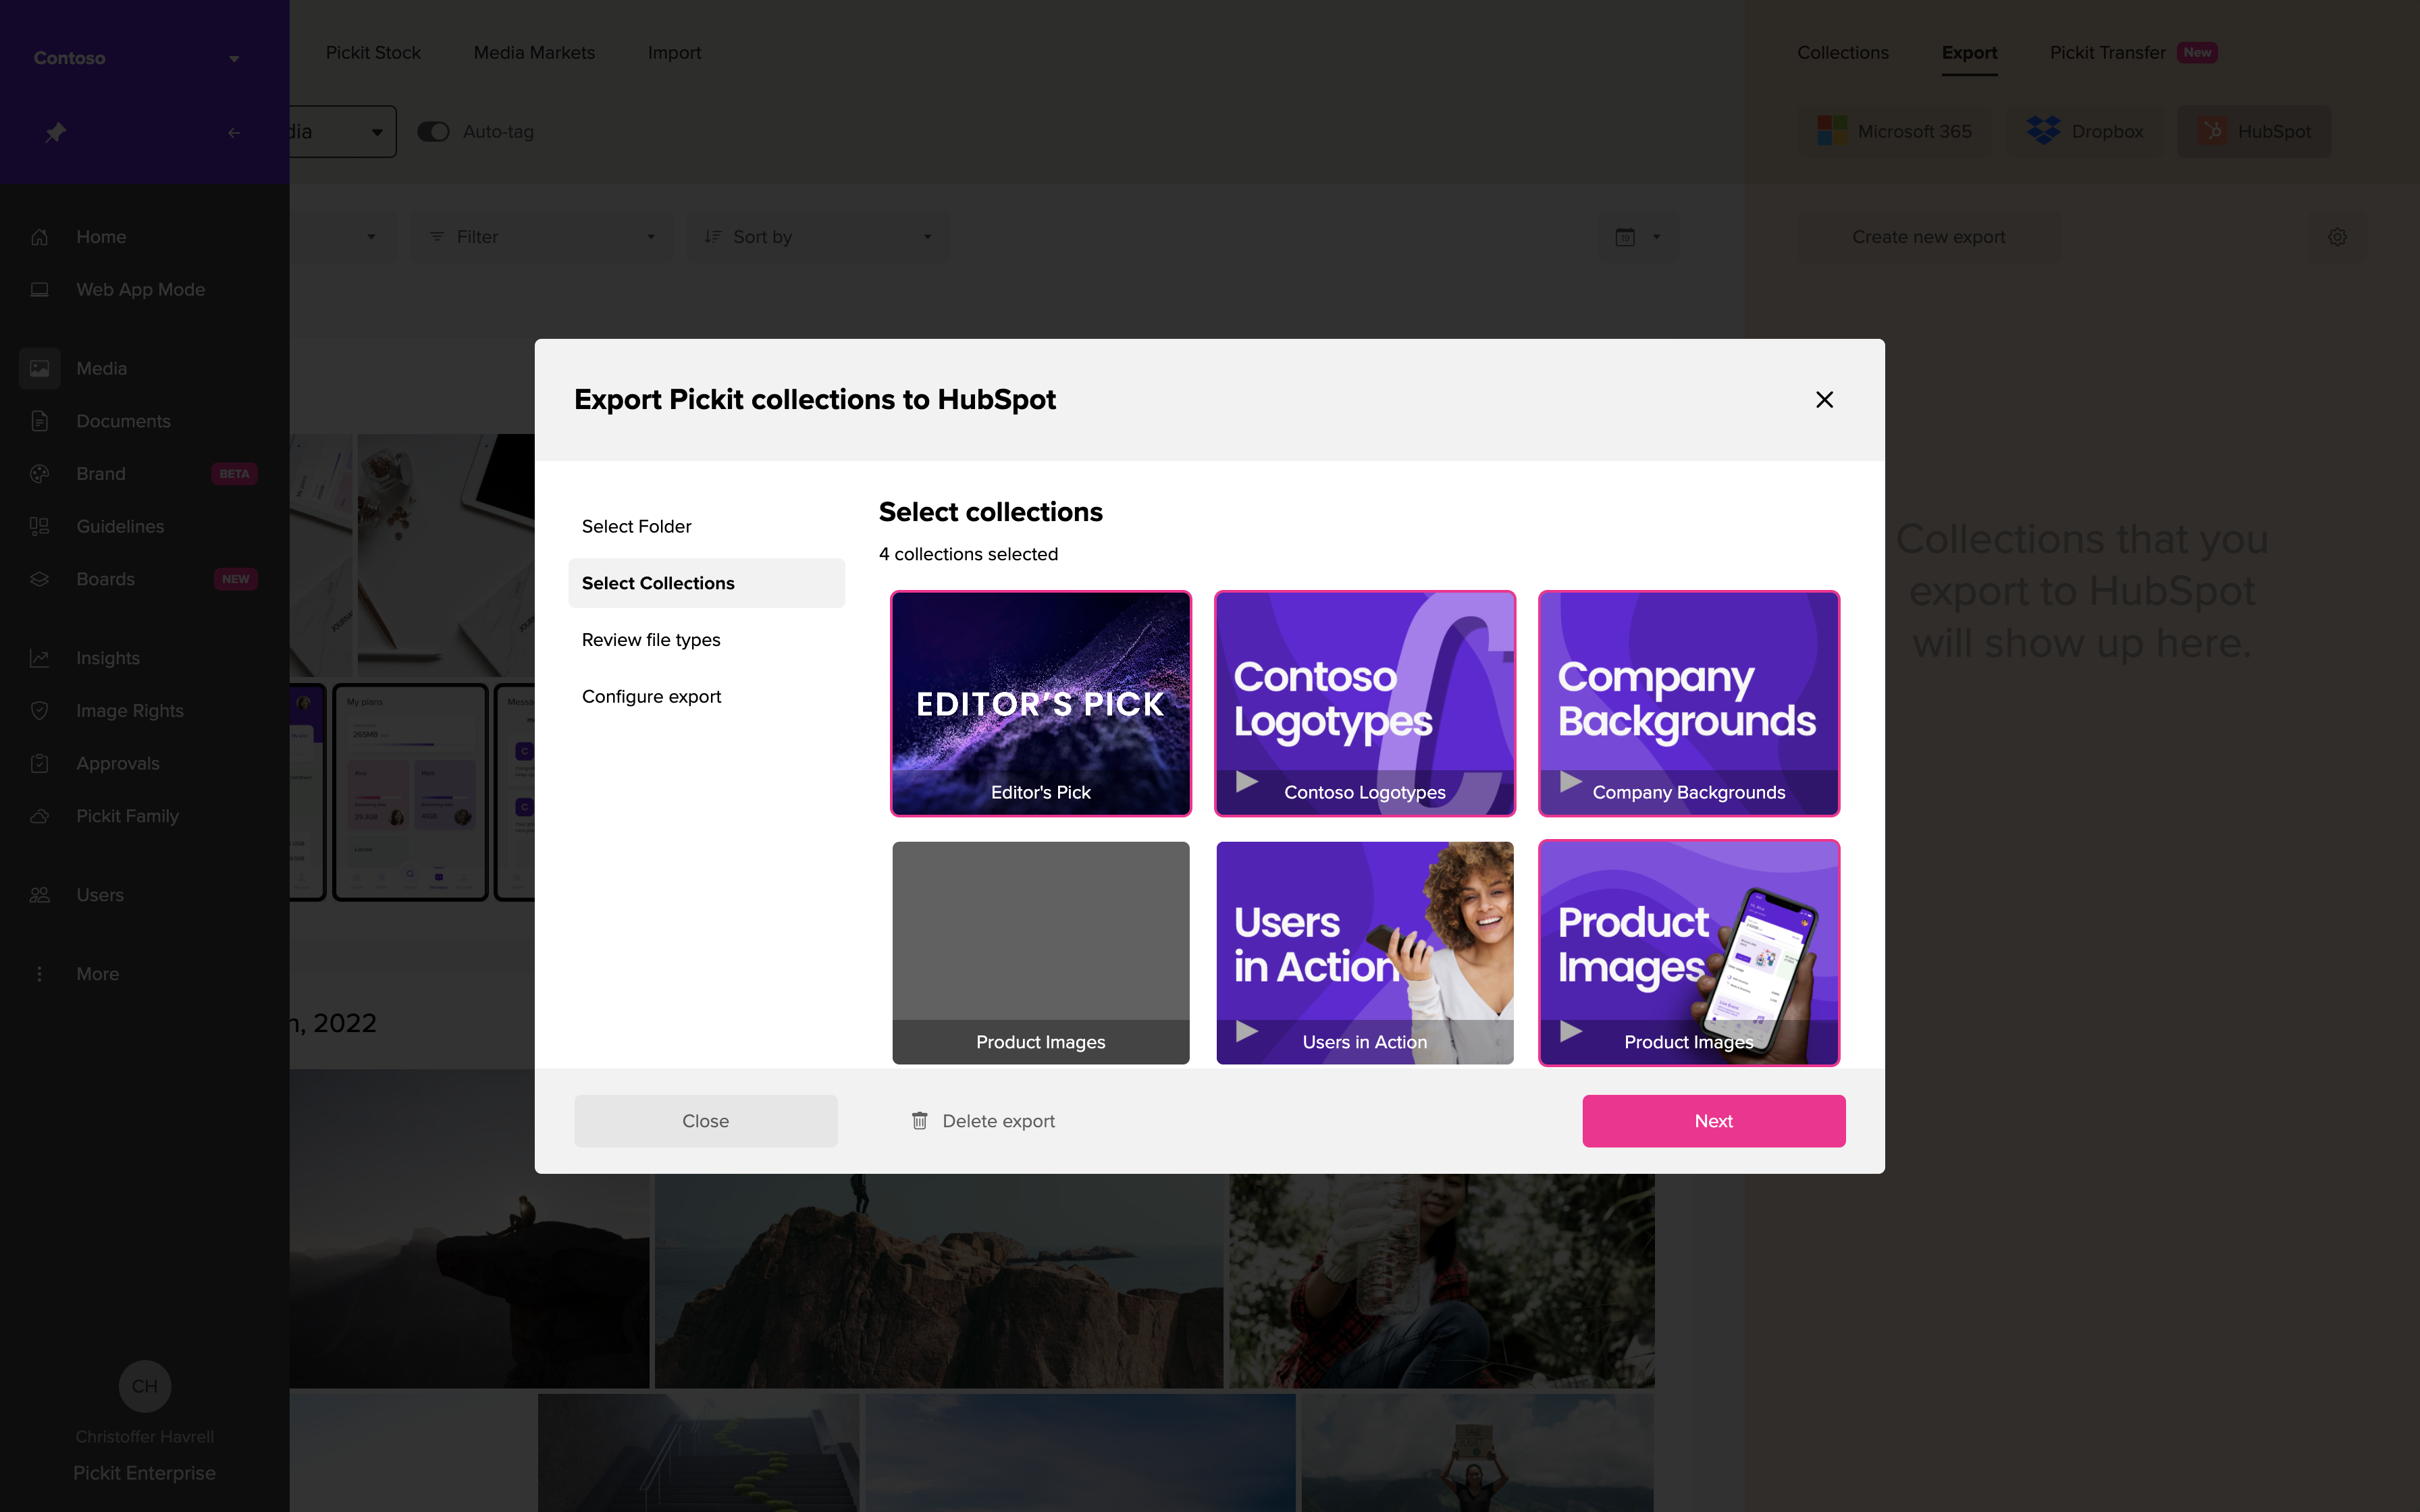The width and height of the screenshot is (2420, 1512).
Task: Click the pink Next button
Action: [1713, 1121]
